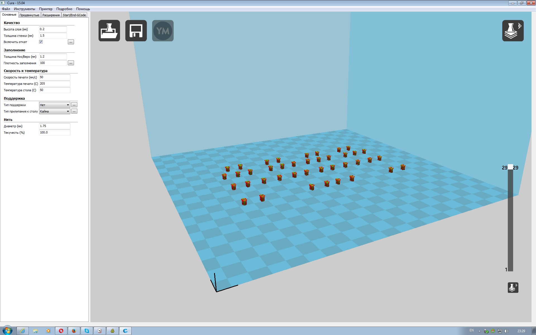Expand the Тип поддержки dropdown
The width and height of the screenshot is (536, 335).
click(54, 105)
